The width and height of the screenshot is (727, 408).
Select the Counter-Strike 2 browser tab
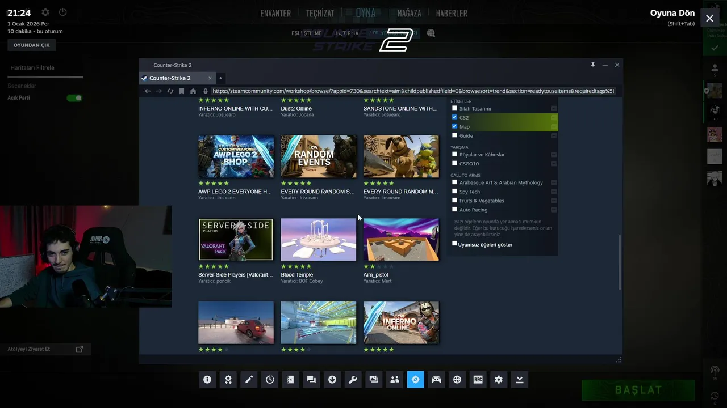pos(177,78)
